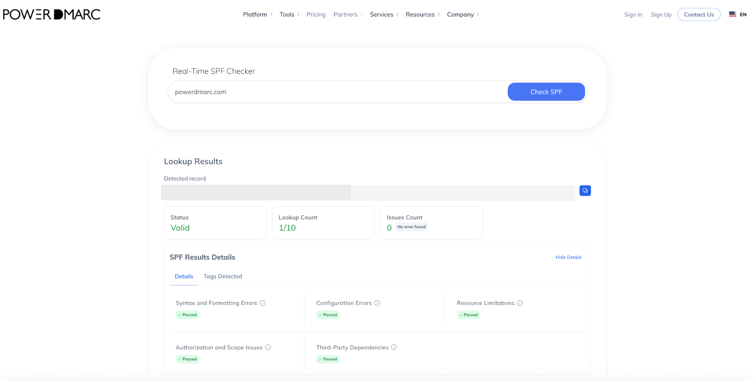Viewport: 754px width, 381px height.
Task: Click Passed badge under Authorization and Scope Issues
Action: pyautogui.click(x=187, y=360)
